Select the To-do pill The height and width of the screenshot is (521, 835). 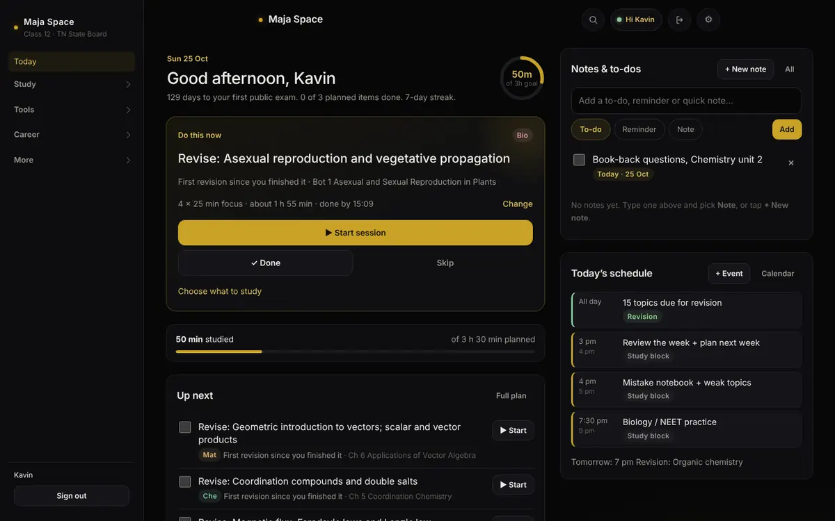tap(591, 129)
